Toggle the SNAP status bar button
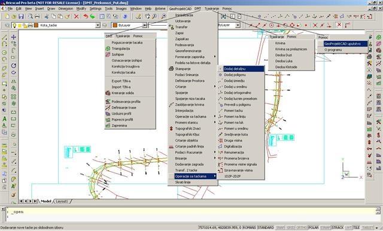The image size is (383, 231). (281, 227)
